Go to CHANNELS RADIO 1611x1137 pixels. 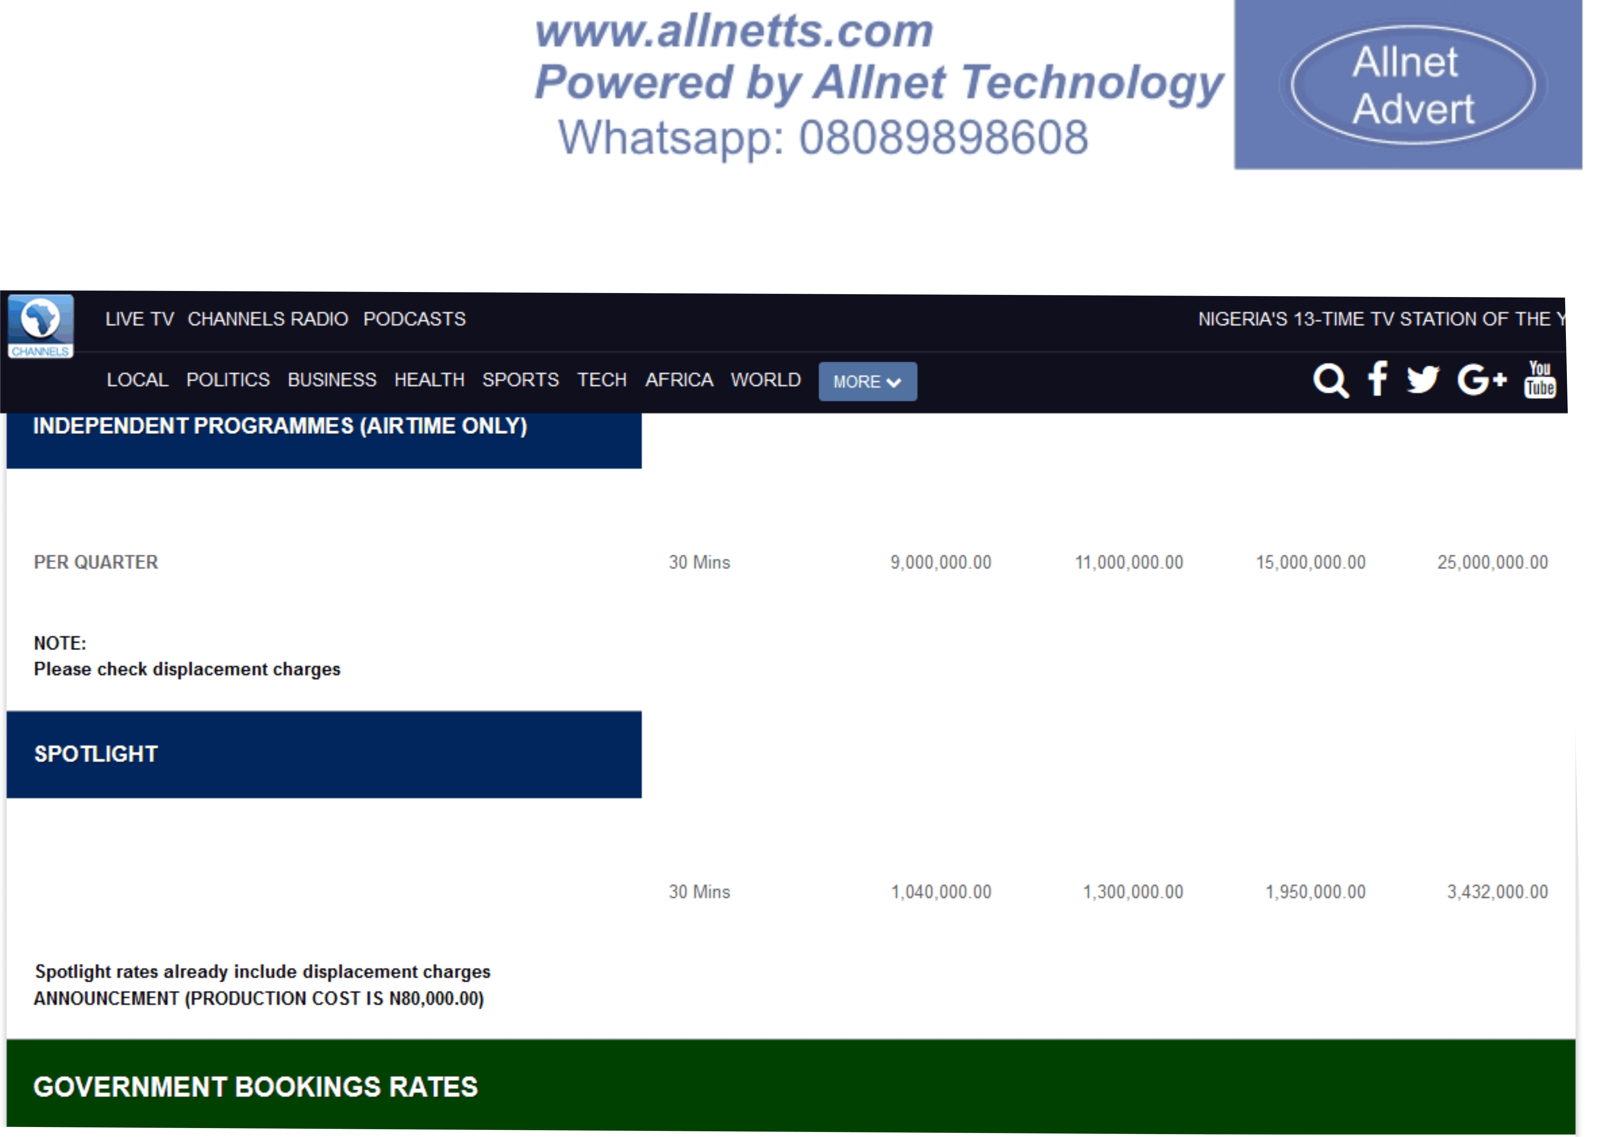tap(268, 319)
